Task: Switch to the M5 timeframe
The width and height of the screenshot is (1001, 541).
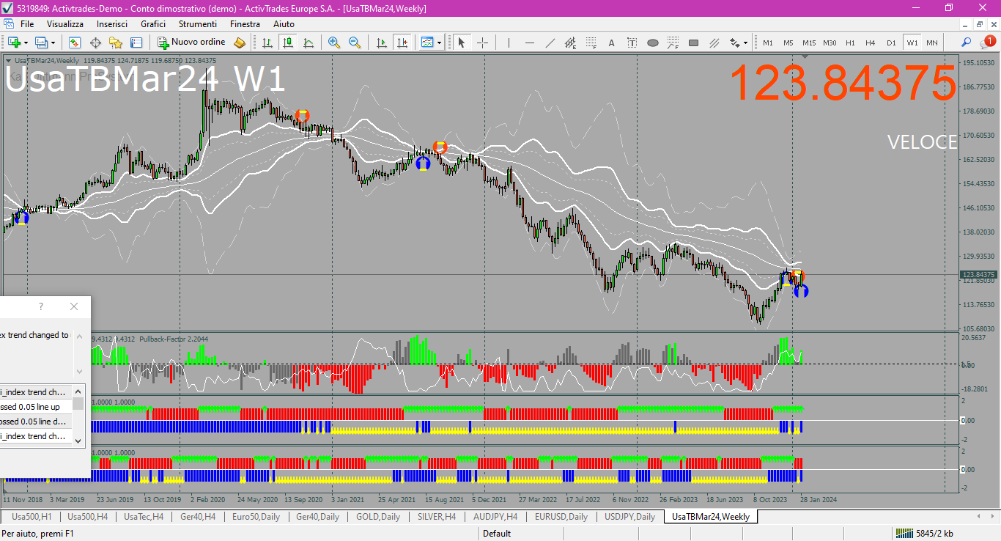Action: coord(788,43)
